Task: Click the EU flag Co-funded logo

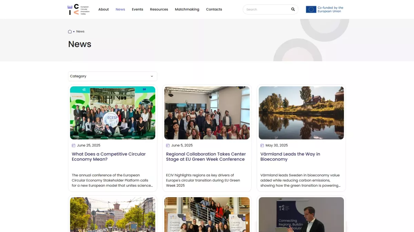Action: (324, 9)
